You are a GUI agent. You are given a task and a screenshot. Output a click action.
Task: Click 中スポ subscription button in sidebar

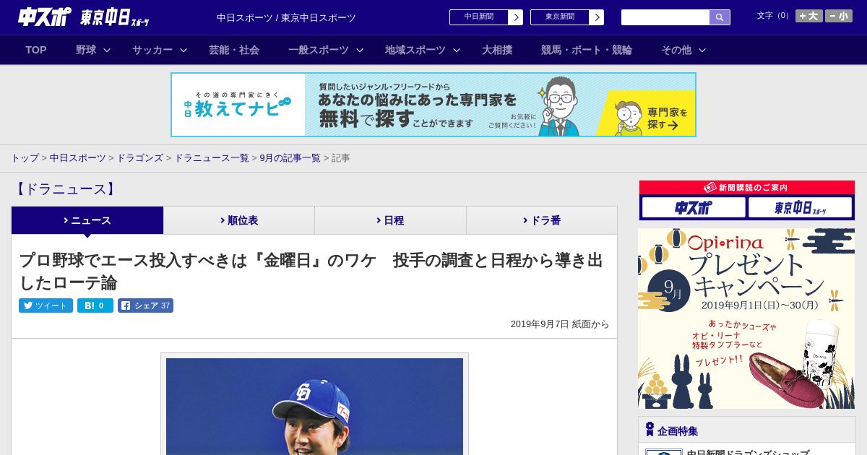pyautogui.click(x=694, y=207)
